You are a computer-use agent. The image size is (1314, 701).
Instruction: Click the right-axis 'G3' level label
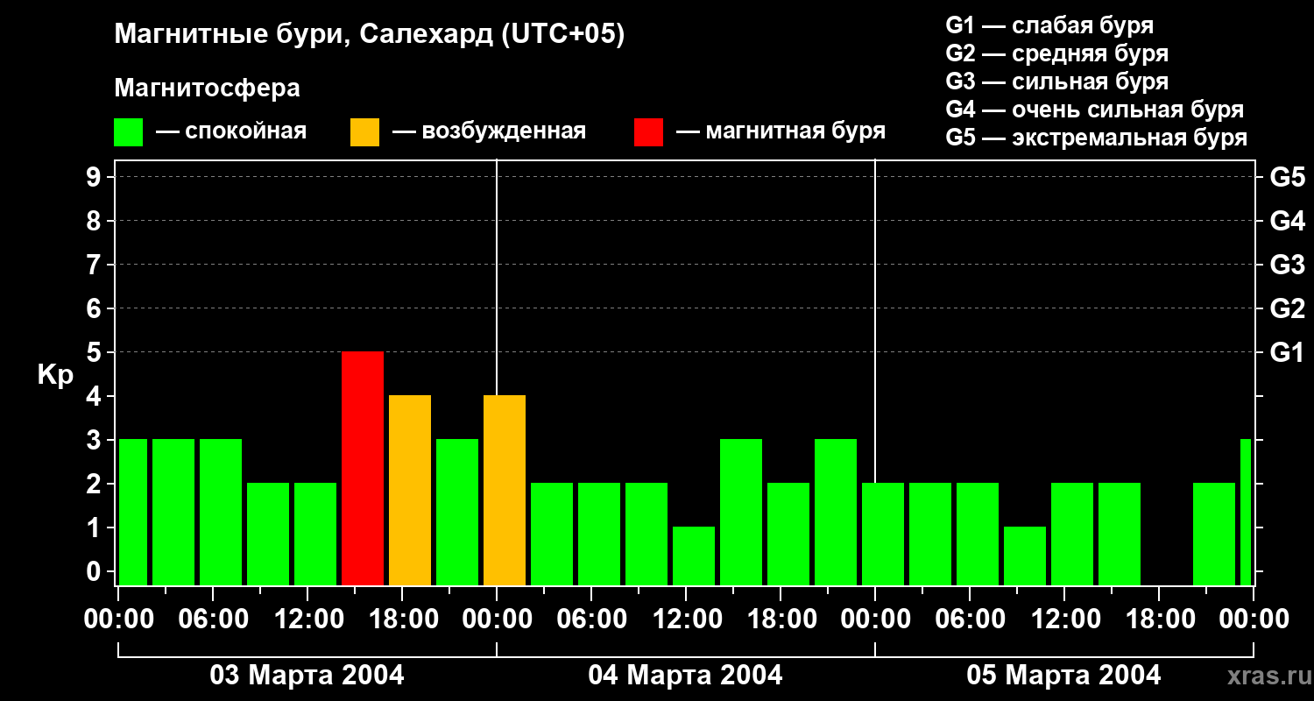(1287, 265)
